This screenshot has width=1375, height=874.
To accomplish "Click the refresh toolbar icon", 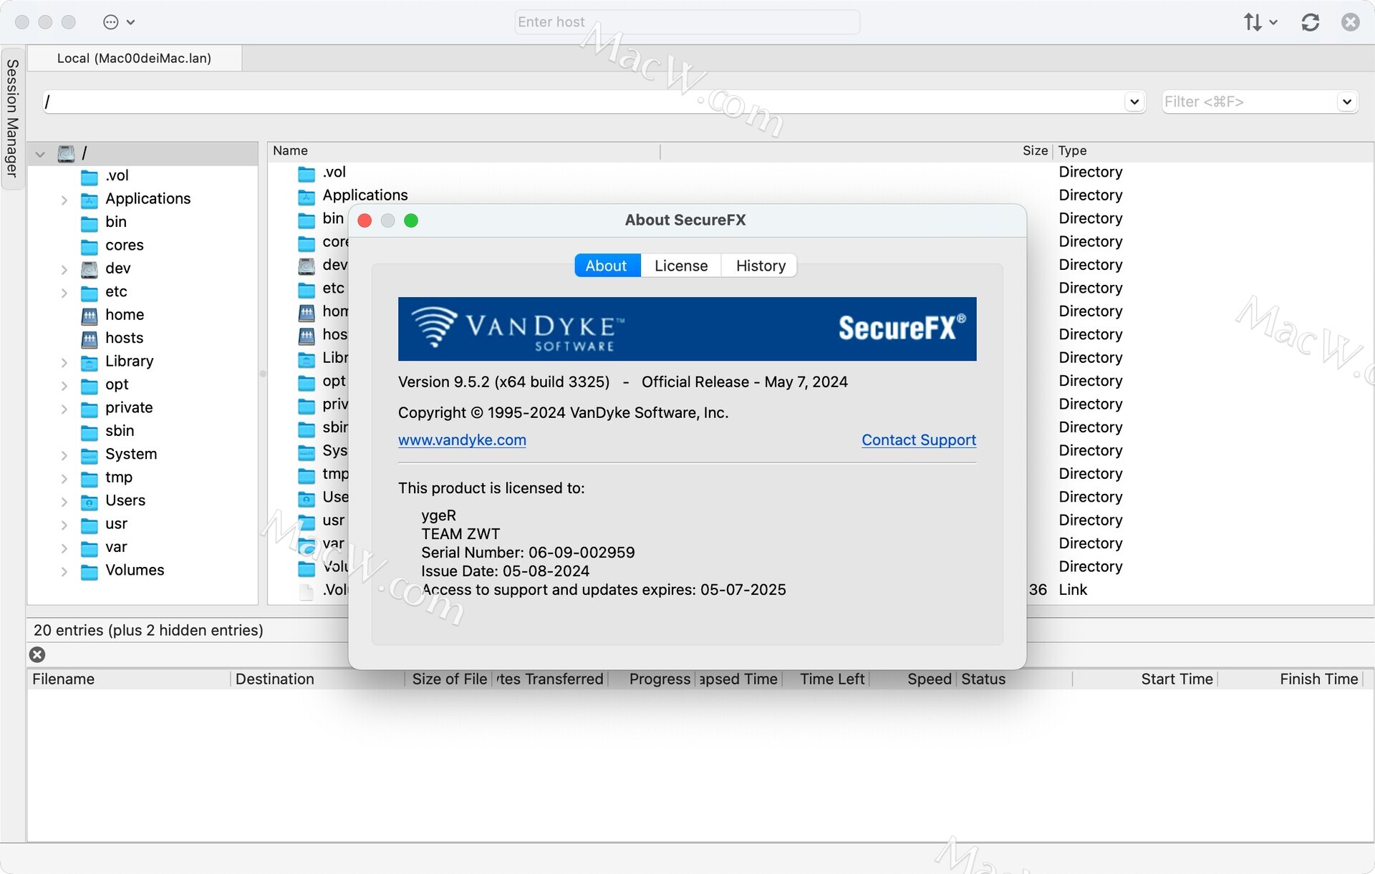I will click(x=1310, y=22).
